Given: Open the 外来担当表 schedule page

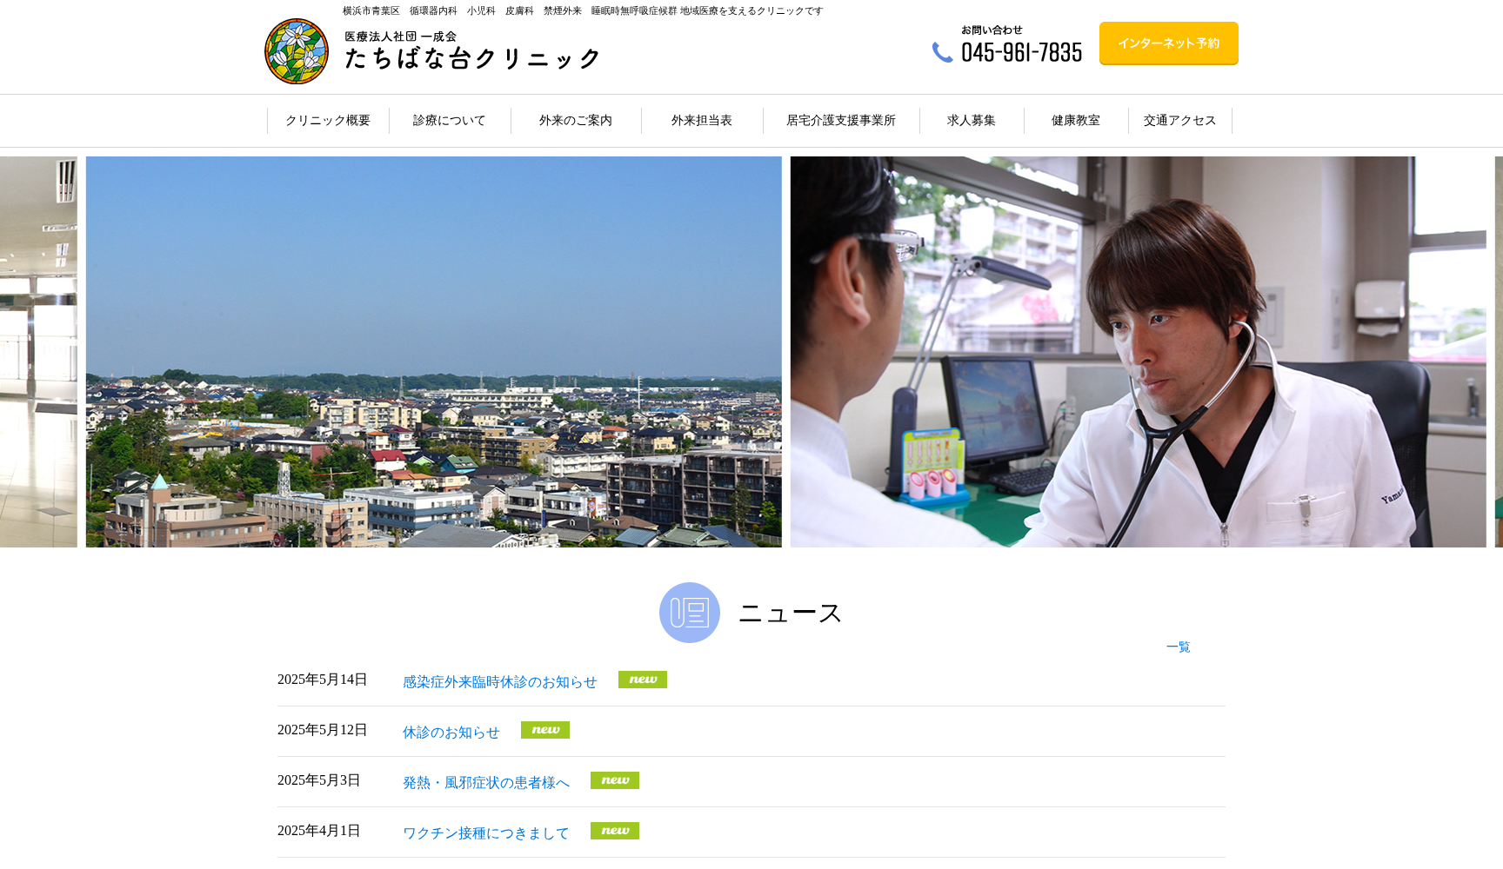Looking at the screenshot, I should point(701,121).
